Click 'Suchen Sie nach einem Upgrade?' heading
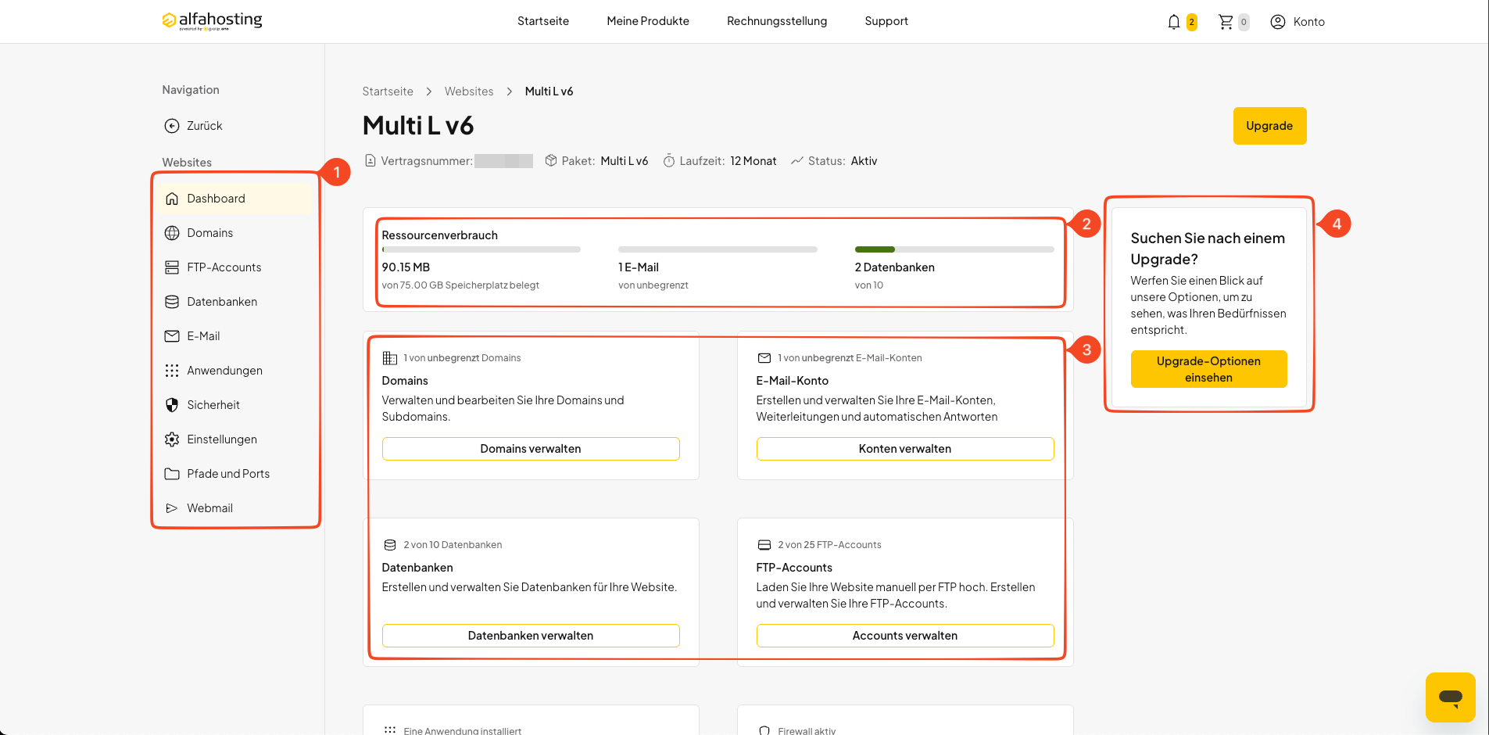 [x=1208, y=249]
